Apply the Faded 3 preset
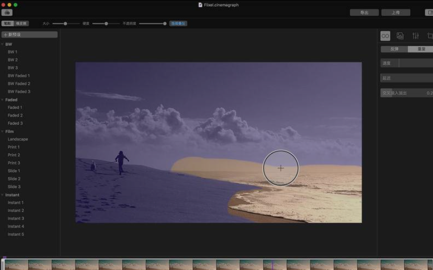The height and width of the screenshot is (270, 433). (x=15, y=123)
